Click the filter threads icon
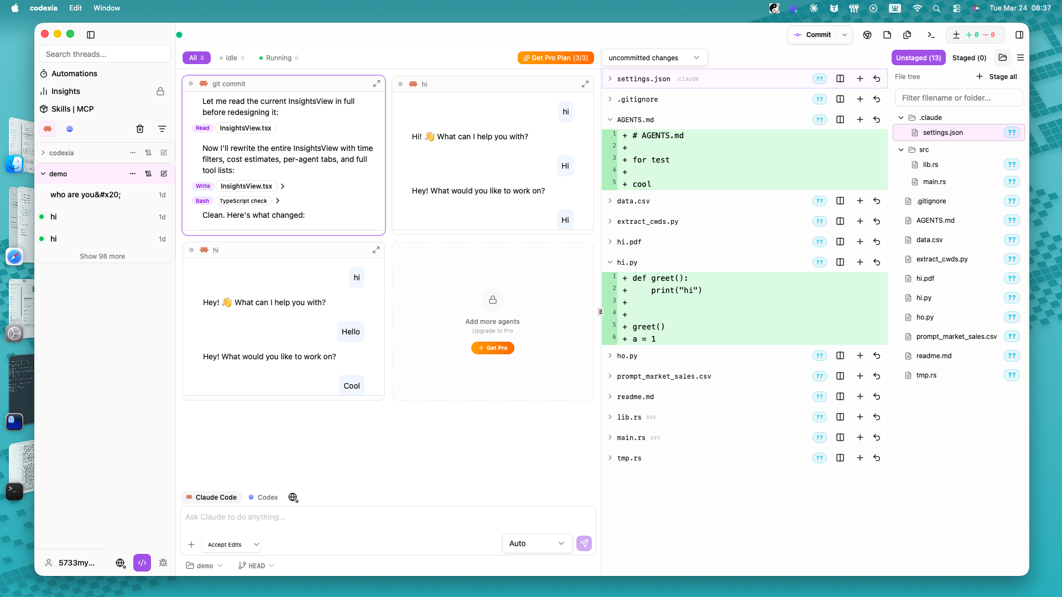This screenshot has width=1062, height=597. 162,129
